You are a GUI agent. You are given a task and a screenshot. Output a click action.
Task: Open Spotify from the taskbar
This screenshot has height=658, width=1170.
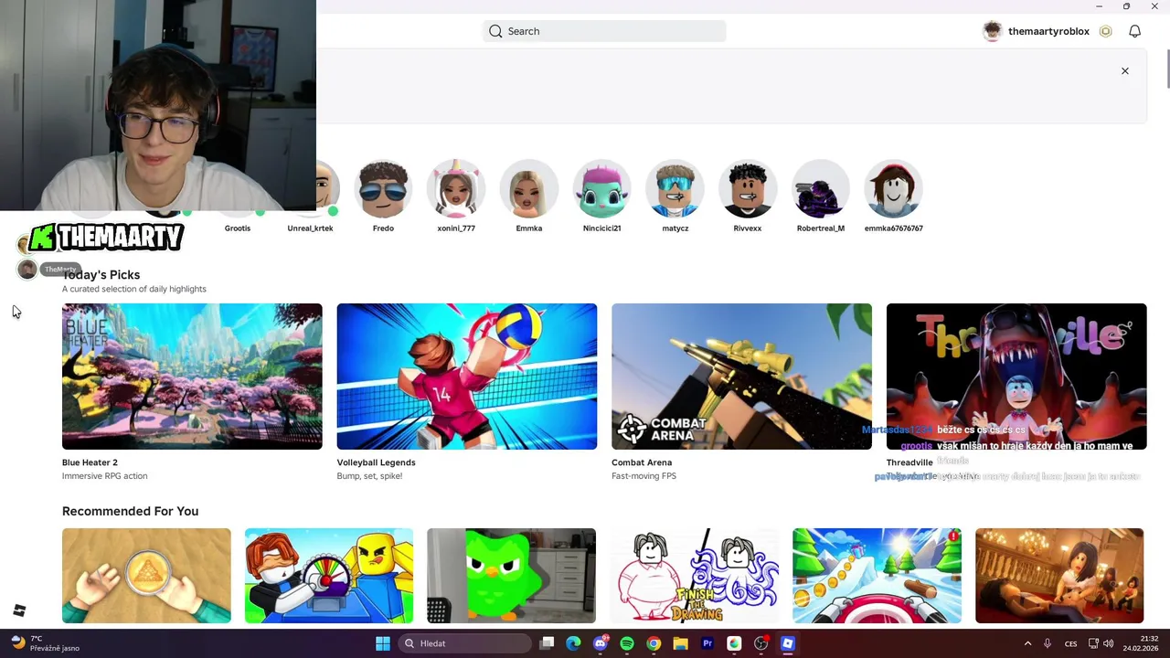[627, 643]
